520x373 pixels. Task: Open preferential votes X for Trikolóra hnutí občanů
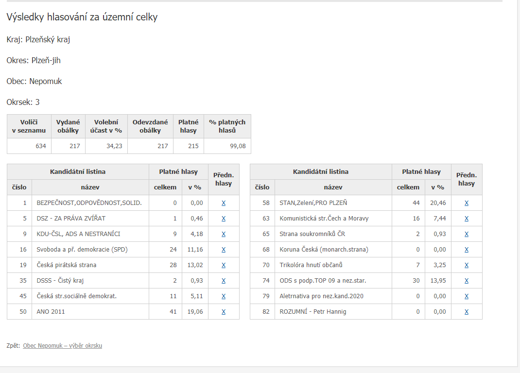467,265
